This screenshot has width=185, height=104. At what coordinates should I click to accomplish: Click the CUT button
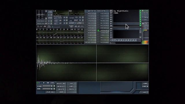(71, 83)
